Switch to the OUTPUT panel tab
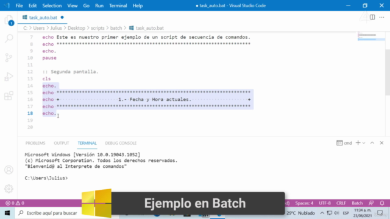The height and width of the screenshot is (219, 390). (62, 143)
